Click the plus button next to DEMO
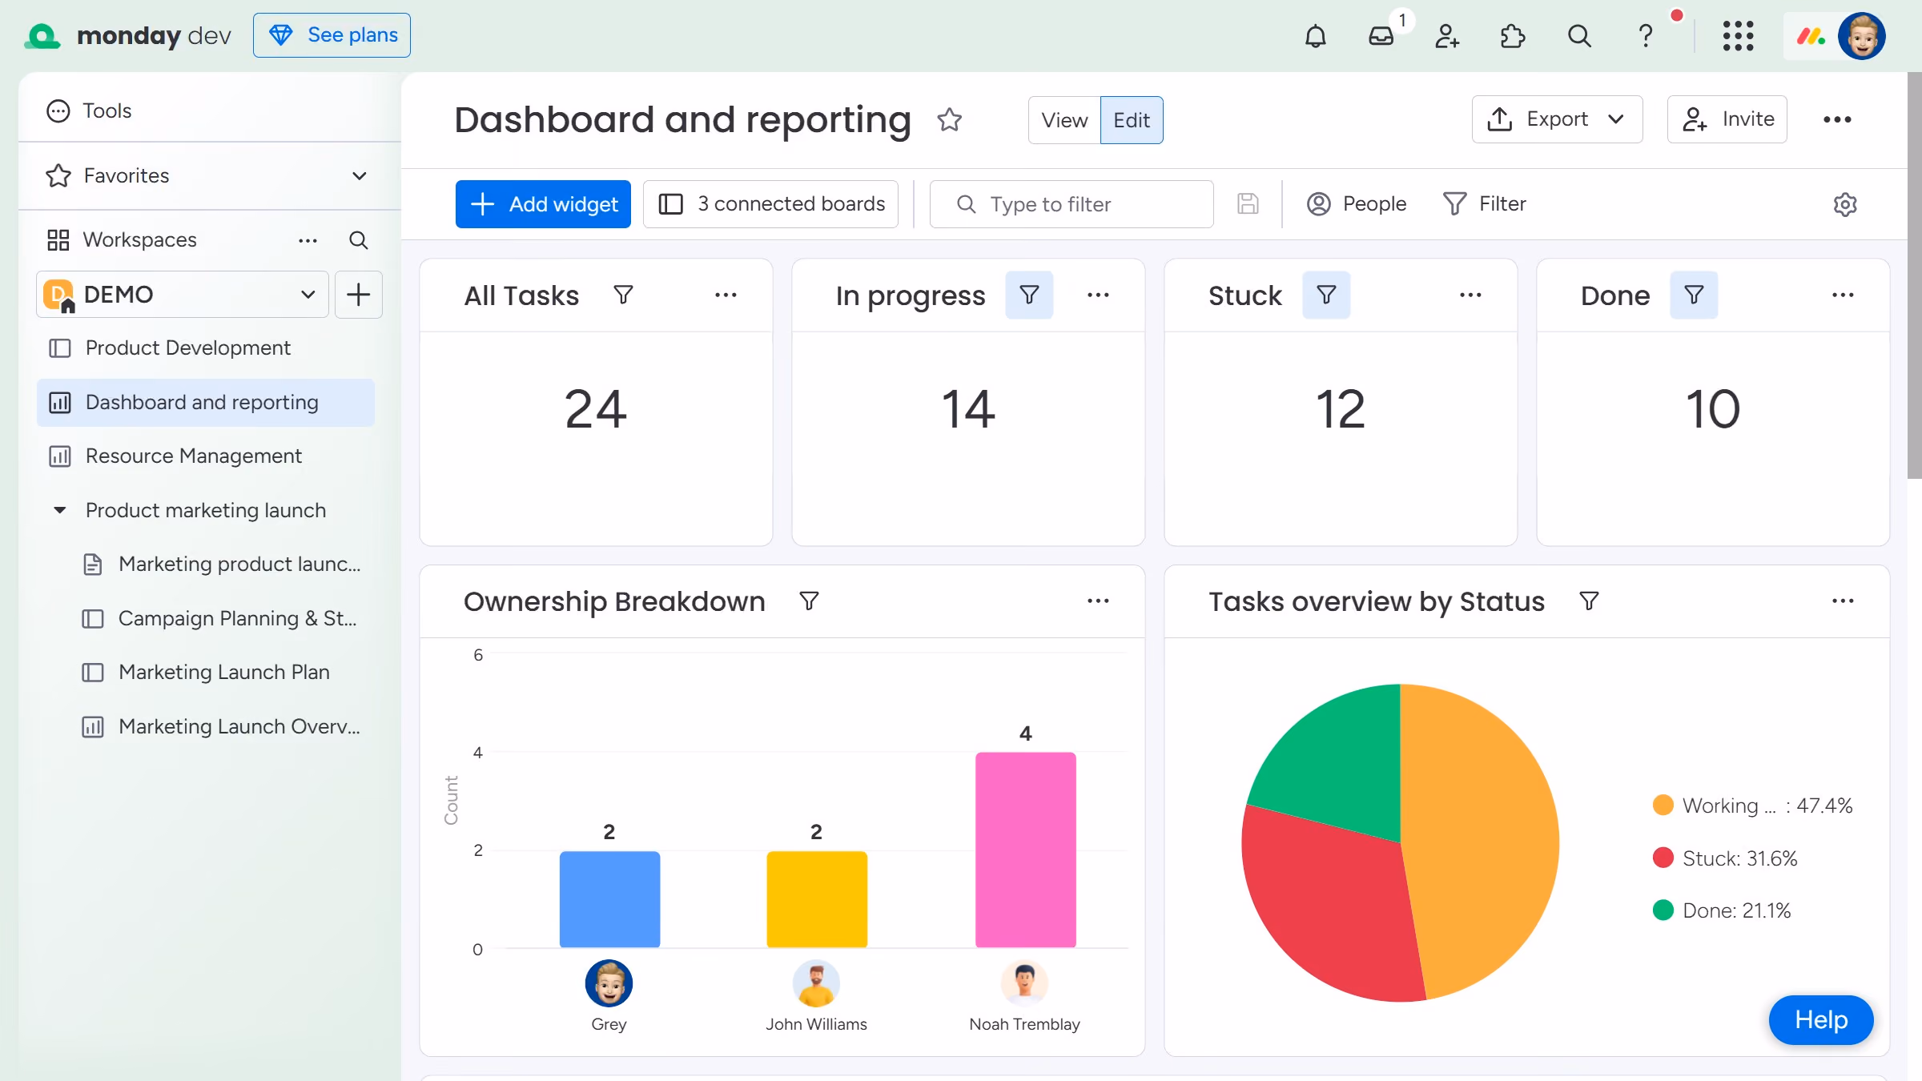This screenshot has height=1081, width=1922. (359, 295)
